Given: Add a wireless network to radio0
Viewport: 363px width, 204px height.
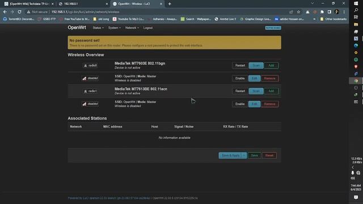Looking at the screenshot, I should pos(271,66).
